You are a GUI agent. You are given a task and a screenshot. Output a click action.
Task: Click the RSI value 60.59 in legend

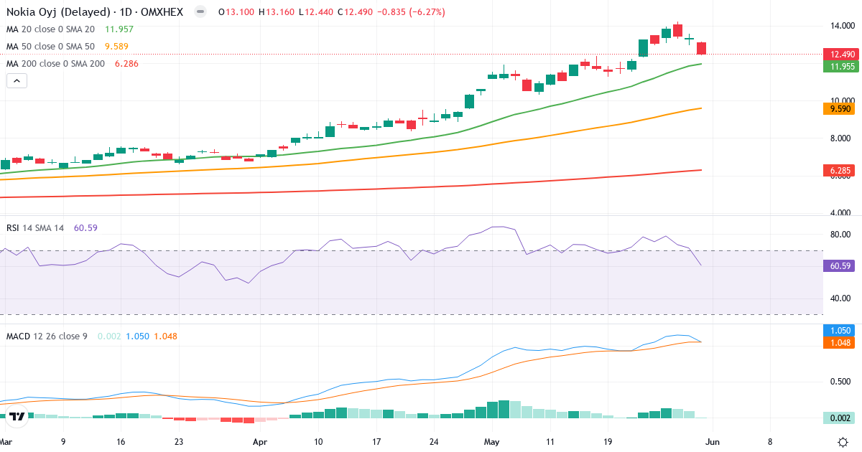click(85, 228)
